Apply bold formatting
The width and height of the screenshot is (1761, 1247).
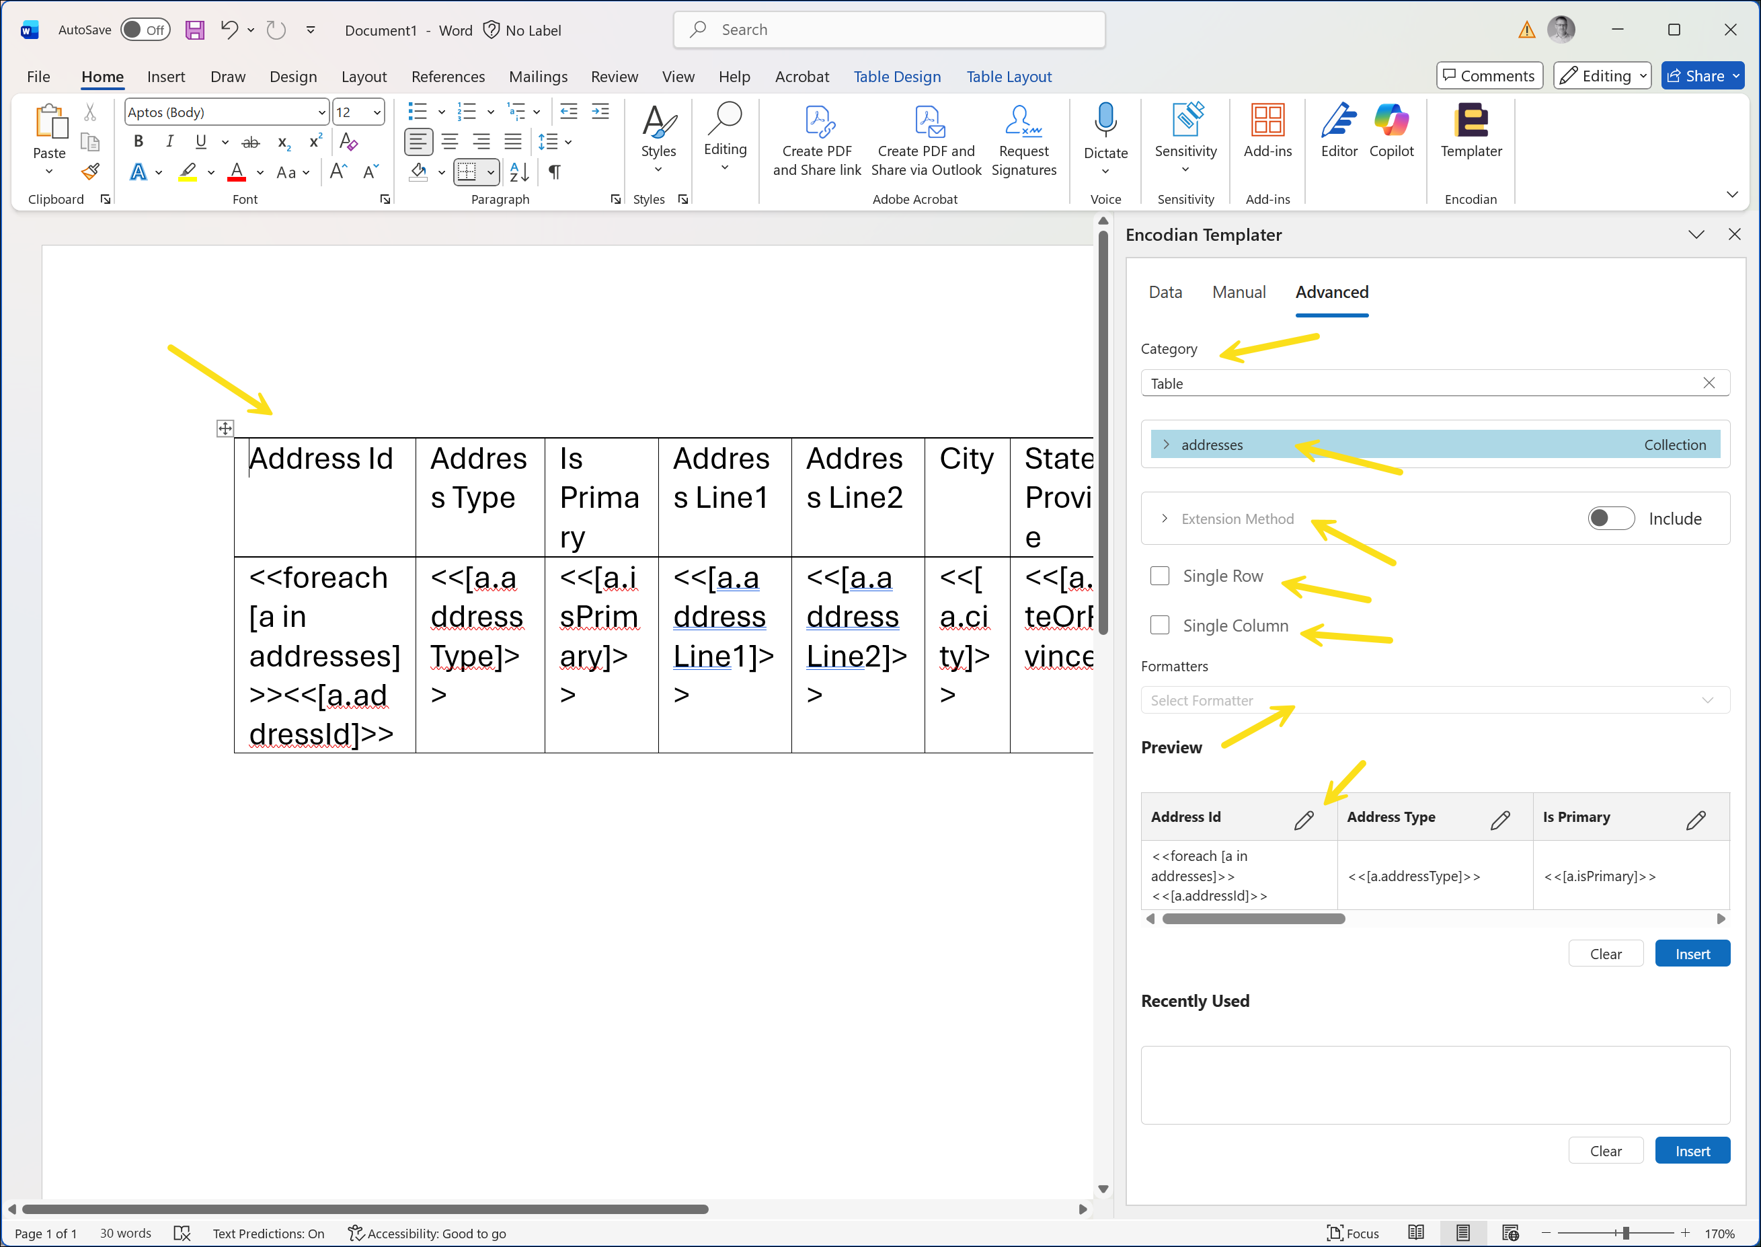point(139,141)
